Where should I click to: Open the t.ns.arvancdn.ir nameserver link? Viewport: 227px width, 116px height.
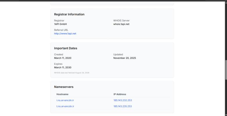tap(65, 106)
